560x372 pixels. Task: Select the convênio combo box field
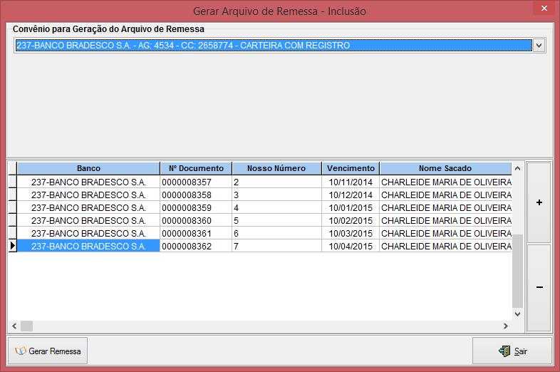273,46
